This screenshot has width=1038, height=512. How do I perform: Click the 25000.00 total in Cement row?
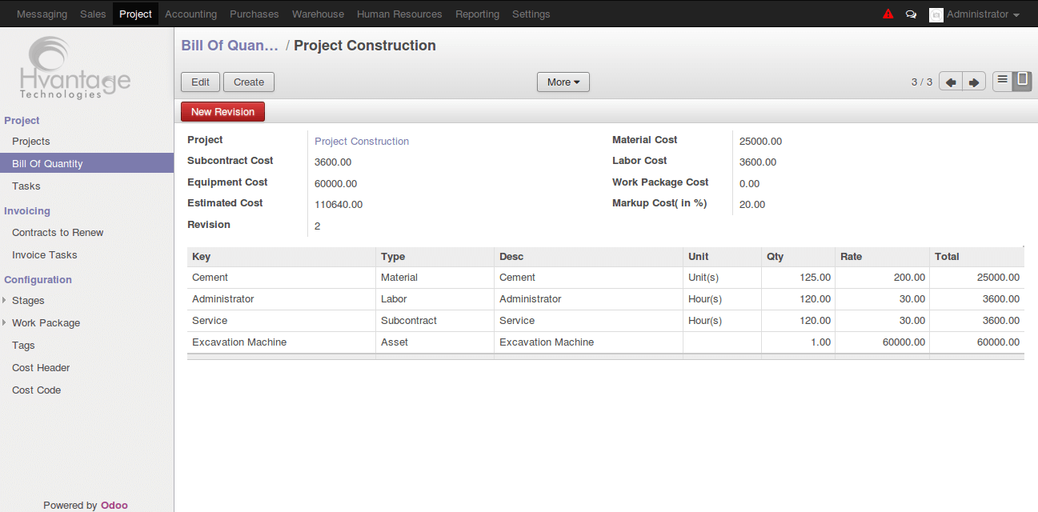tap(977, 278)
